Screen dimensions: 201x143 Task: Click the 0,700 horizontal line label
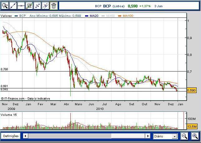[x=4, y=69]
